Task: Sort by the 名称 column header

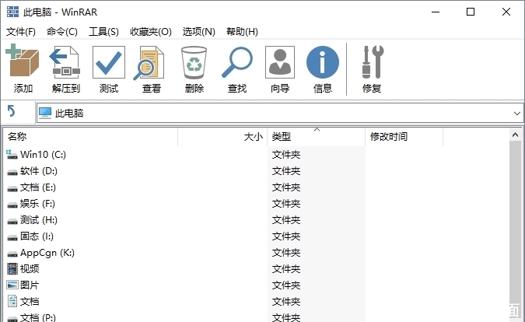Action: pyautogui.click(x=90, y=137)
